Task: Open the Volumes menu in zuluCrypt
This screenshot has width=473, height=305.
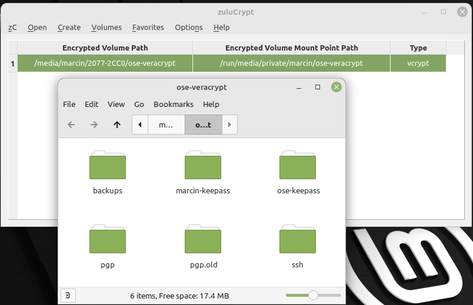Action: click(106, 28)
